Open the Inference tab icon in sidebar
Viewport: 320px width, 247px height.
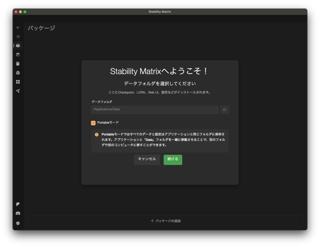pyautogui.click(x=18, y=55)
